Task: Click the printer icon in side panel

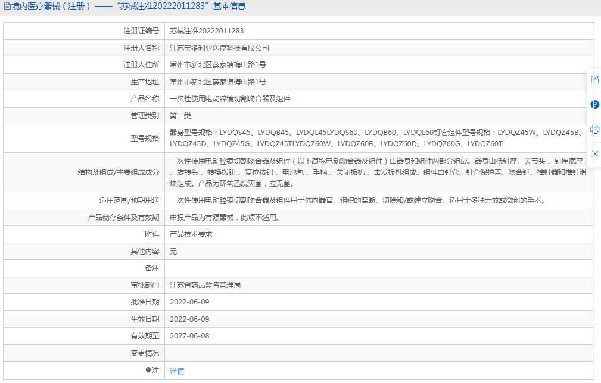Action: tap(594, 129)
